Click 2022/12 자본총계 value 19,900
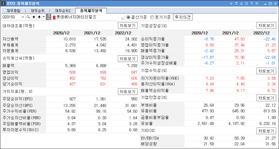Screen dimensions: 279x149 (131, 51)
